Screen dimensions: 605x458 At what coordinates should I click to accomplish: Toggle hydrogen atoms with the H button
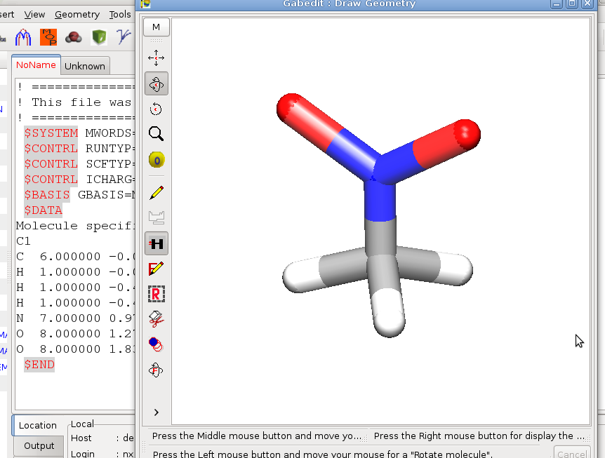[x=156, y=243]
